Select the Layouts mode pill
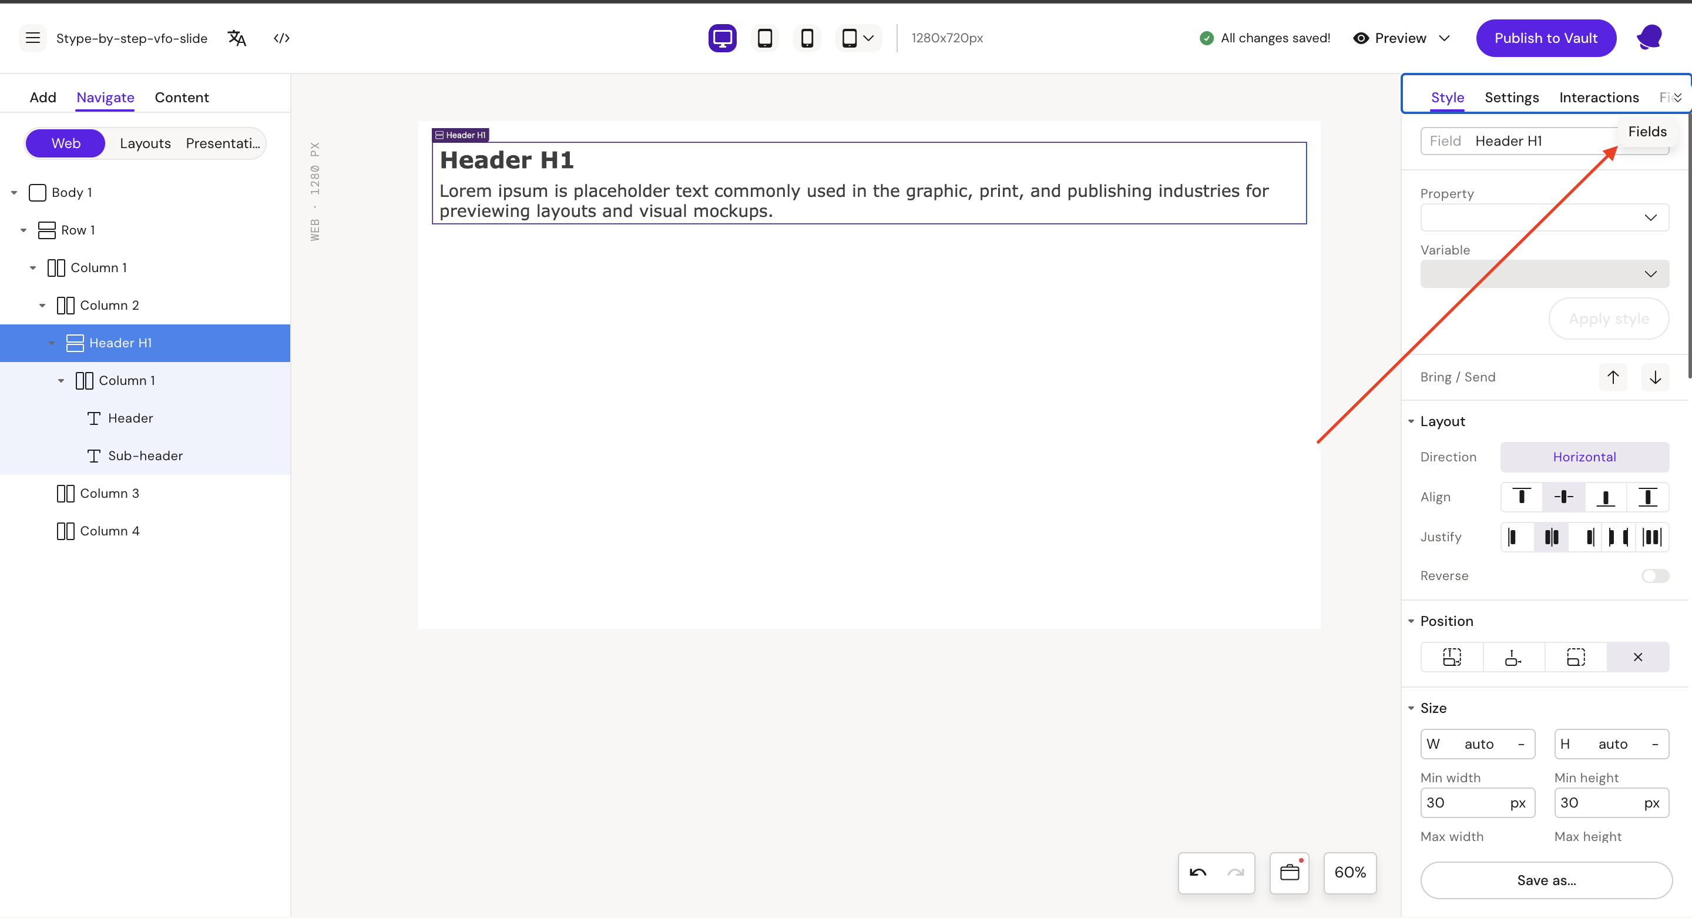 point(145,143)
